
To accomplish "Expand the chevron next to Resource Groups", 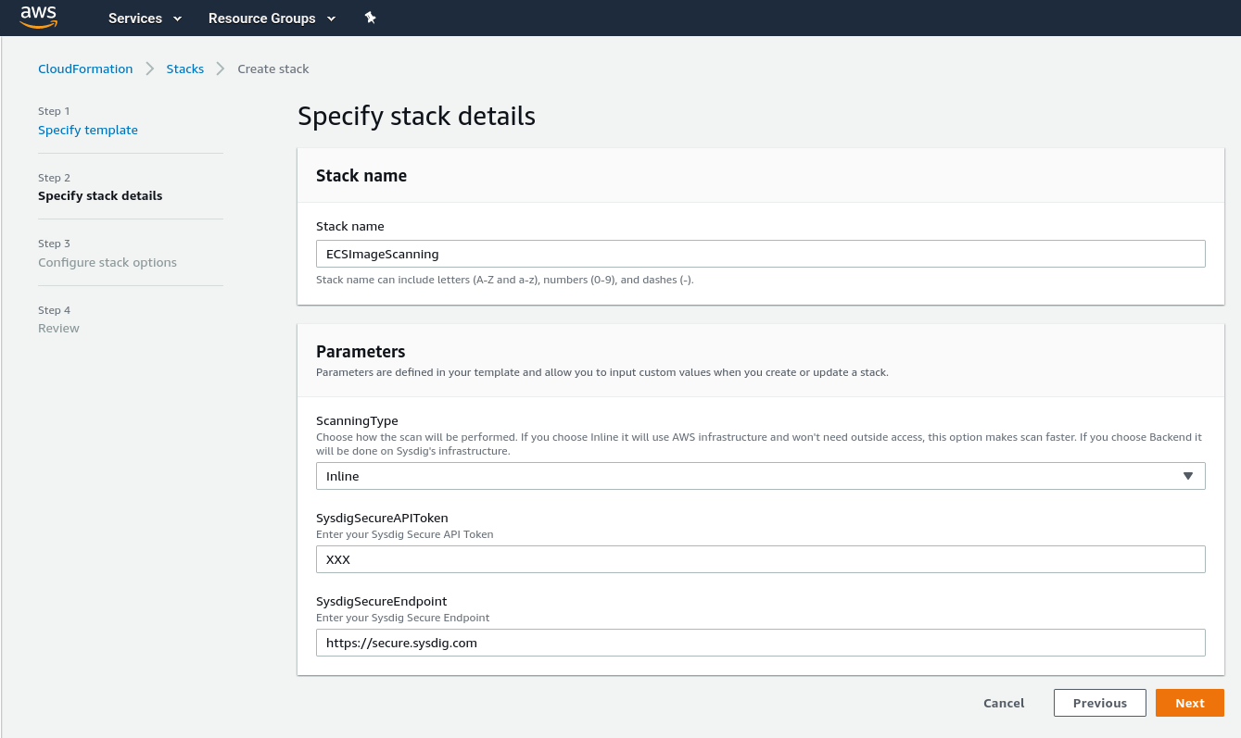I will (332, 19).
